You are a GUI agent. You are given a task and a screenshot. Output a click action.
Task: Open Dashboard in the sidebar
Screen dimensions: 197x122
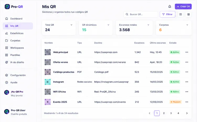click(x=18, y=19)
